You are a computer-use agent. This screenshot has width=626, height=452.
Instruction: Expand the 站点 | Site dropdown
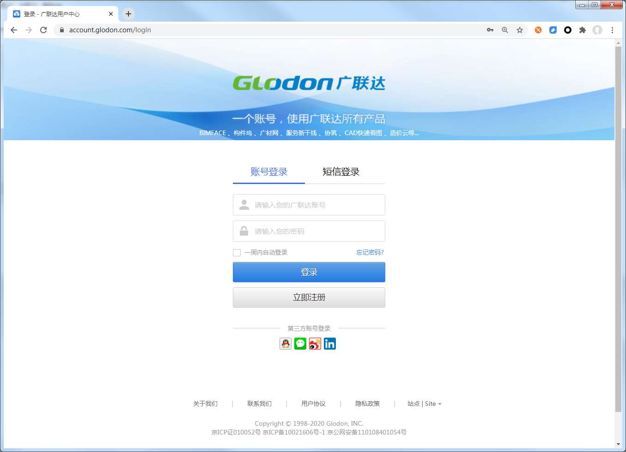point(424,404)
